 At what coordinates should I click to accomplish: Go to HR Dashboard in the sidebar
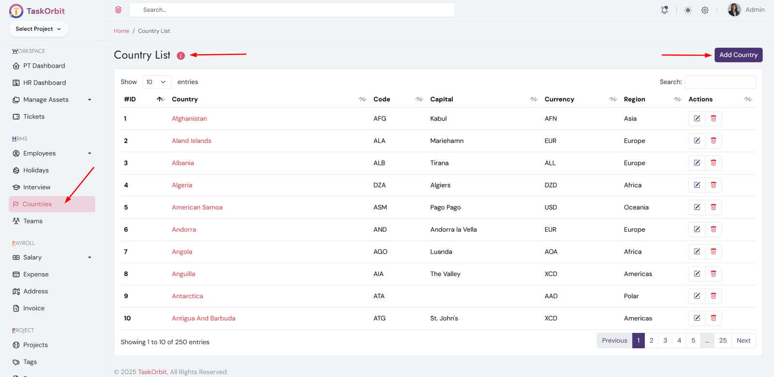tap(45, 83)
